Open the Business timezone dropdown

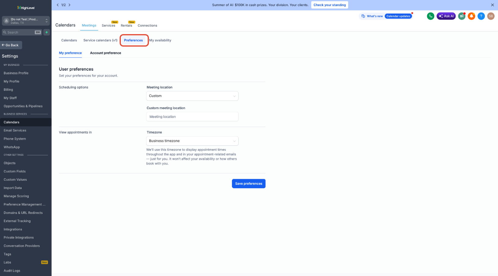tap(192, 141)
